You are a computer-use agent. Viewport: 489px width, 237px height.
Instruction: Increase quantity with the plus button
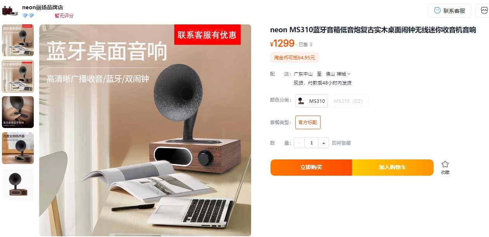point(323,143)
